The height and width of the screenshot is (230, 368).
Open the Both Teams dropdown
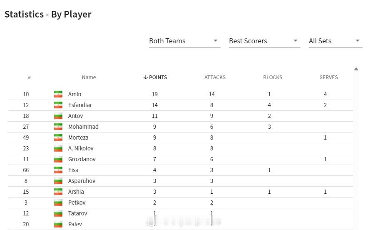pos(184,41)
